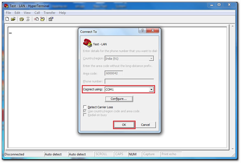The image size is (241, 163).
Task: Click the CAPS status bar indicator
Action: tap(119, 154)
